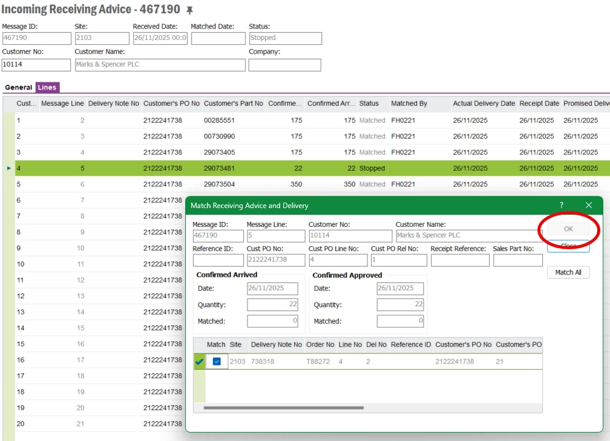
Task: Click the help question mark in Match dialog
Action: click(562, 206)
